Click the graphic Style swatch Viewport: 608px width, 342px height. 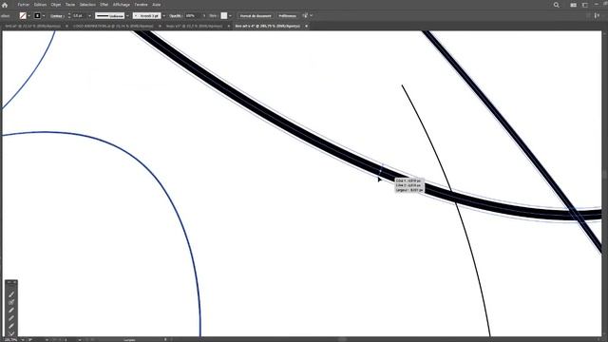224,16
